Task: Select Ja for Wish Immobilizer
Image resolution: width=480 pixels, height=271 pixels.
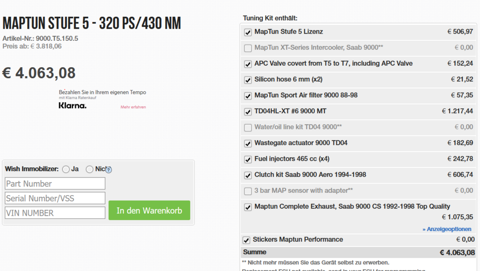Action: [x=66, y=169]
